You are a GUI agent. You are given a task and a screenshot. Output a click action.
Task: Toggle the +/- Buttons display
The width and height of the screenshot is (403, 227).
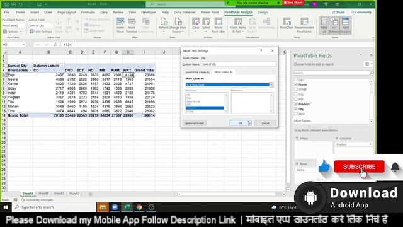tap(334, 25)
